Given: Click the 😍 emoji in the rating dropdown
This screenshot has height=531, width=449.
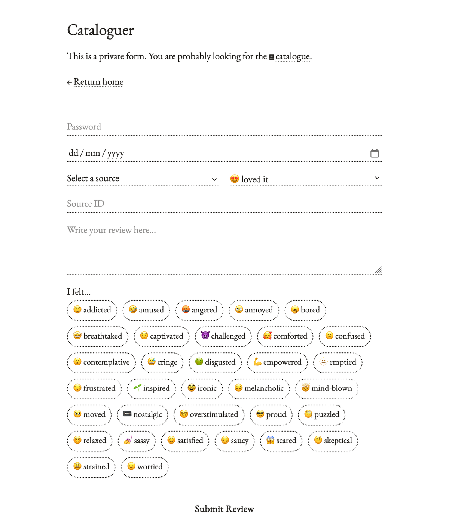Looking at the screenshot, I should [234, 179].
